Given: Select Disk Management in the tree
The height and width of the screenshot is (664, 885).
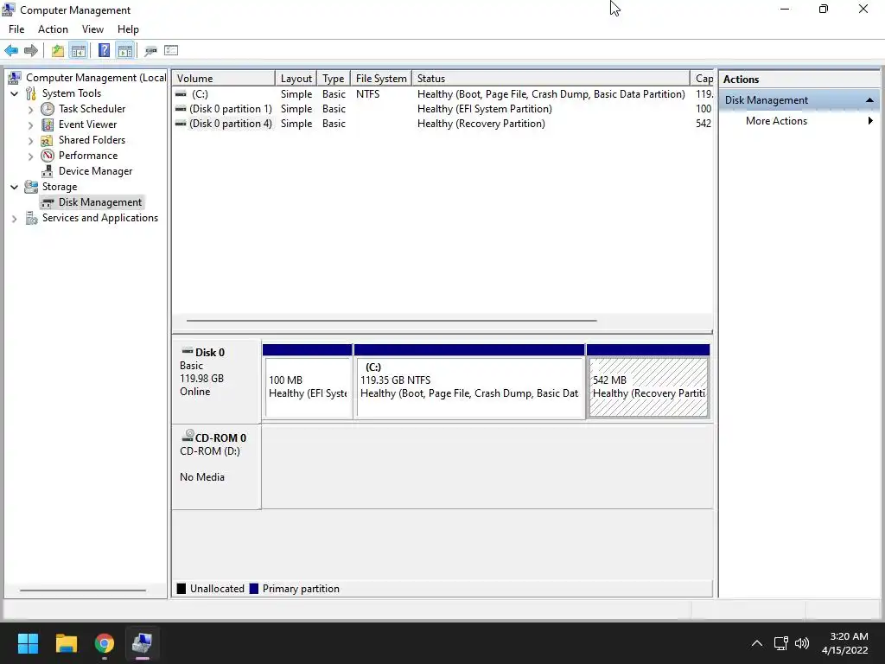Looking at the screenshot, I should click(100, 202).
